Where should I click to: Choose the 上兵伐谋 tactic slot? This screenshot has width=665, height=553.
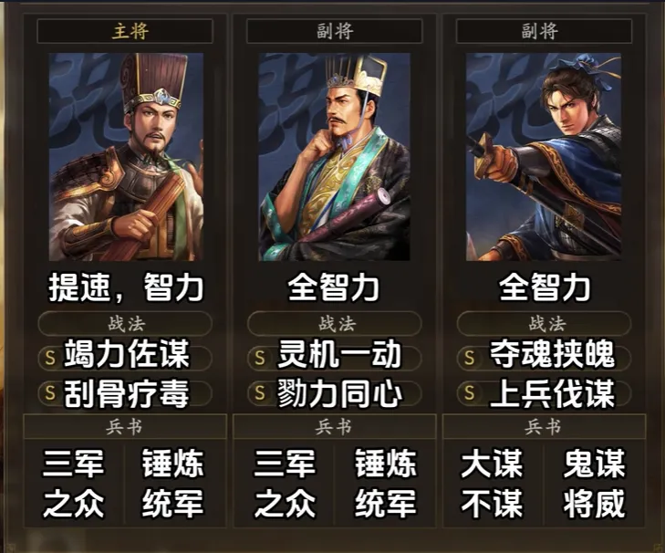(544, 393)
